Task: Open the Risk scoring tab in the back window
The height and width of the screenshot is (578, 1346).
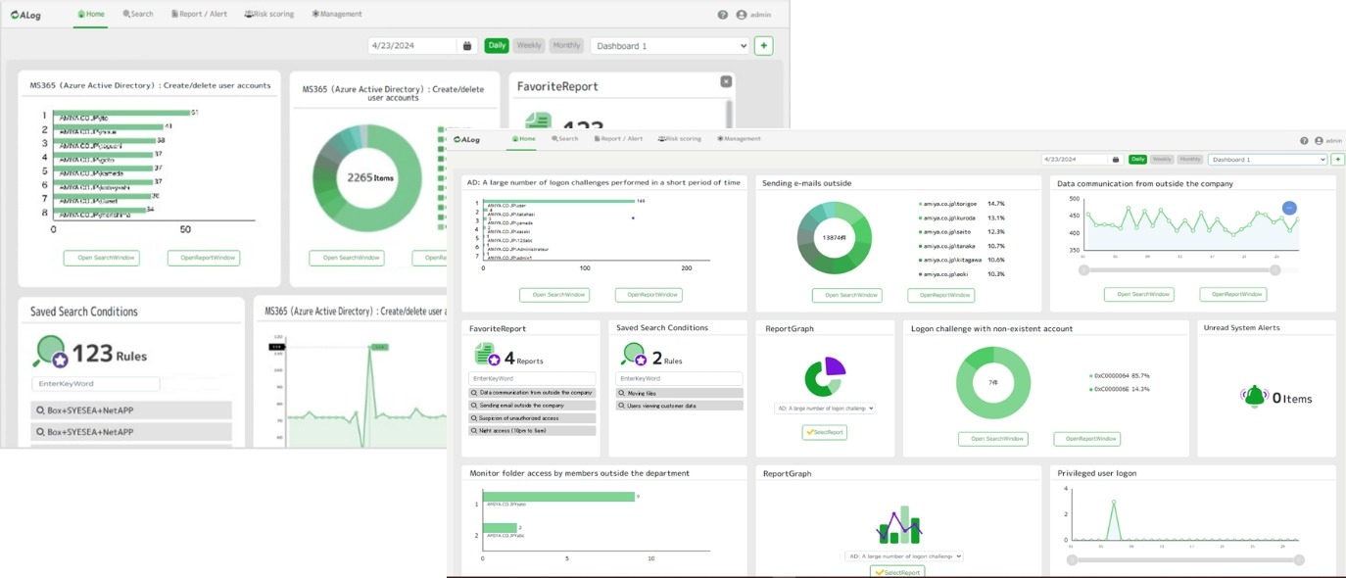Action: pyautogui.click(x=269, y=15)
